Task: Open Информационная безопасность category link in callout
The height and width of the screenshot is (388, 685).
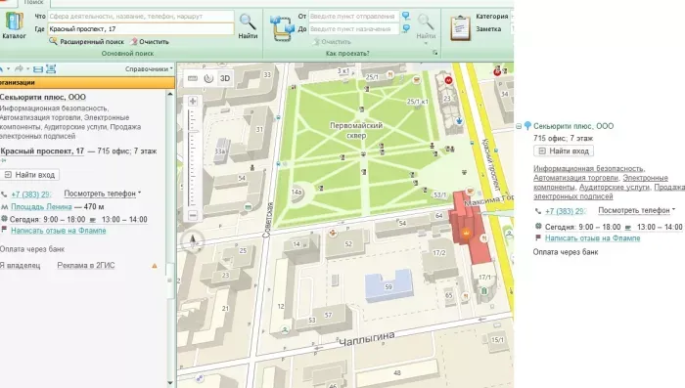Action: [x=588, y=168]
